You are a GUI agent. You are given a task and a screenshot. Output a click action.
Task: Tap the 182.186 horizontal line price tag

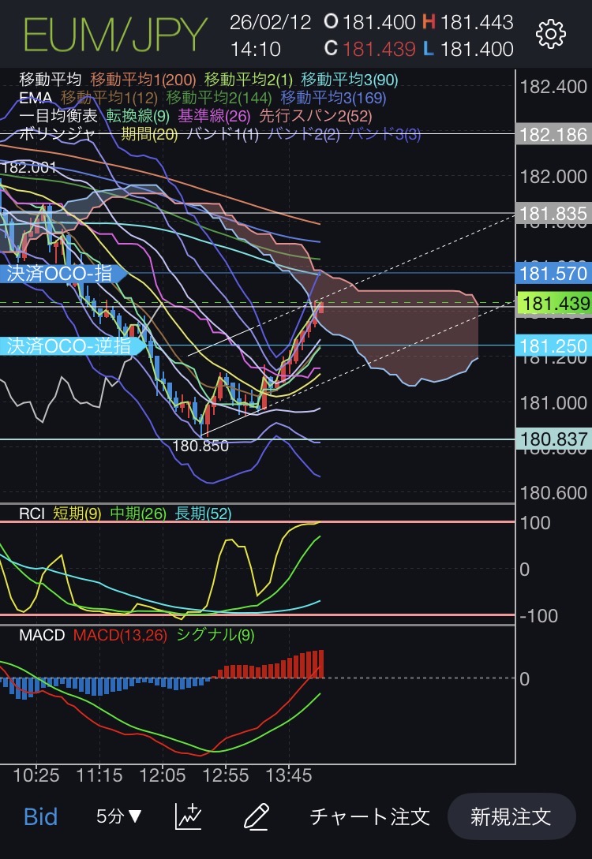[x=553, y=135]
